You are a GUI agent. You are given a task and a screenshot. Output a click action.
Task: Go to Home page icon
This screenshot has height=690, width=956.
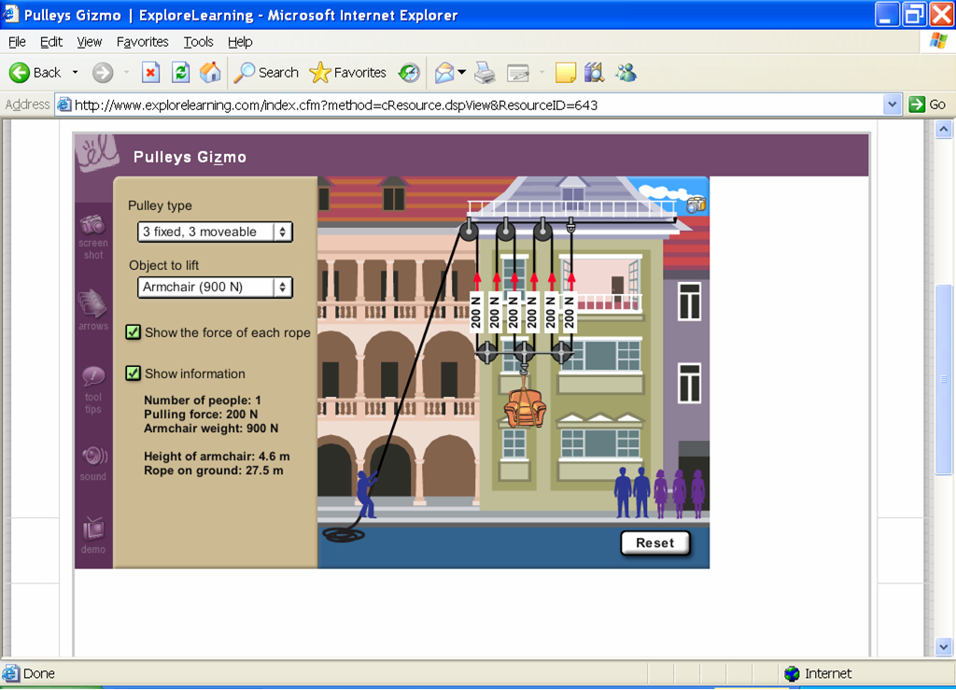(211, 73)
